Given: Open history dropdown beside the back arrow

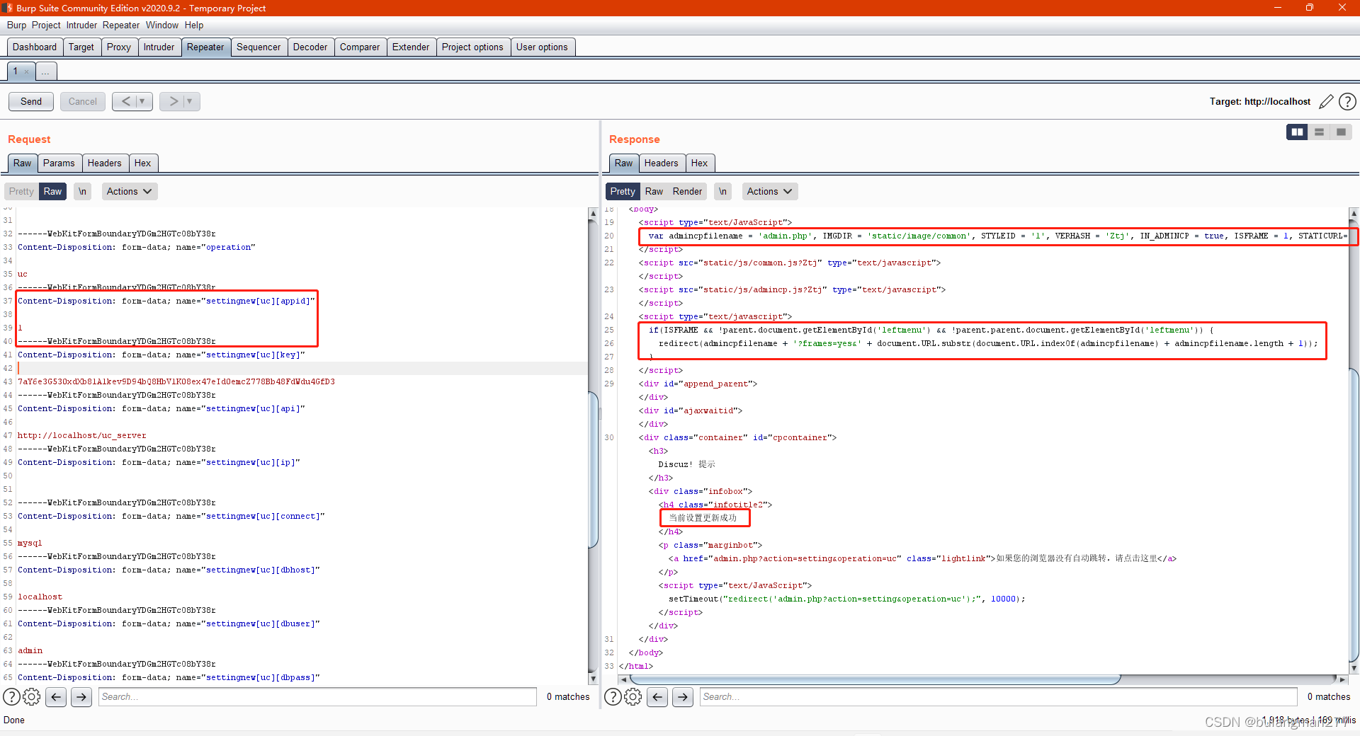Looking at the screenshot, I should [x=143, y=101].
